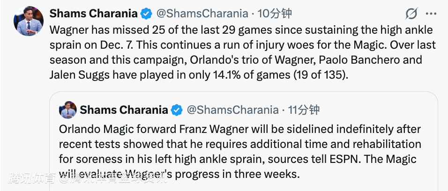Open the Shams Charania display name on top tweet
Image resolution: width=448 pixels, height=191 pixels.
point(93,14)
